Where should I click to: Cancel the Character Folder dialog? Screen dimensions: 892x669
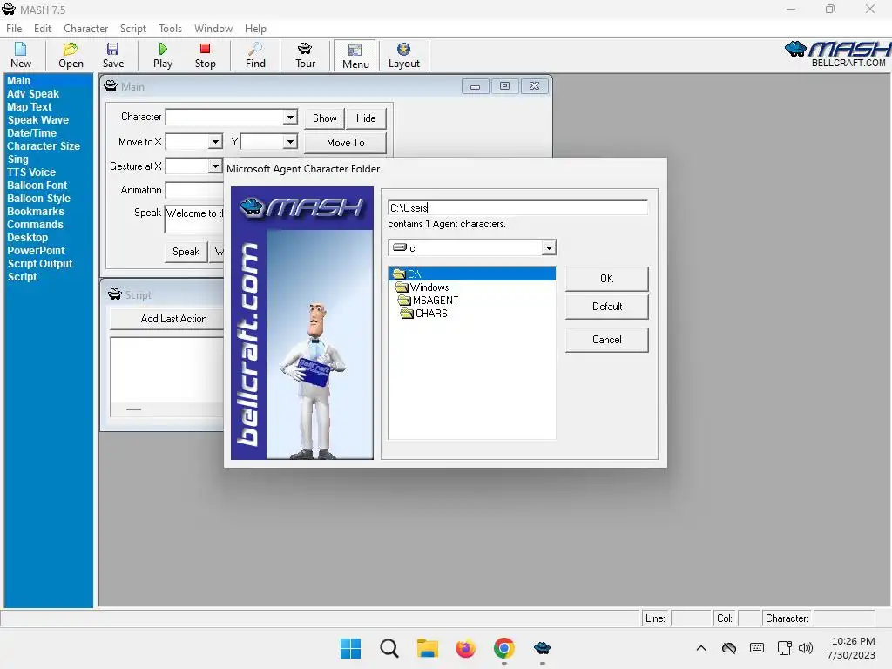coord(607,340)
